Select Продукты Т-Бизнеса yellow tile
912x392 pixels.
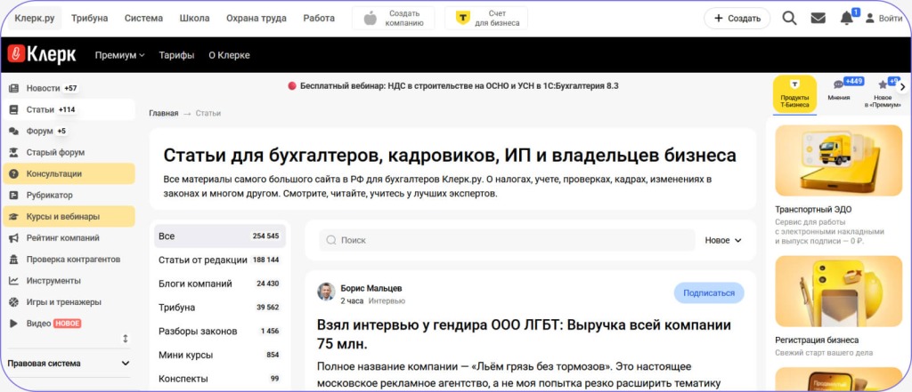click(x=794, y=93)
